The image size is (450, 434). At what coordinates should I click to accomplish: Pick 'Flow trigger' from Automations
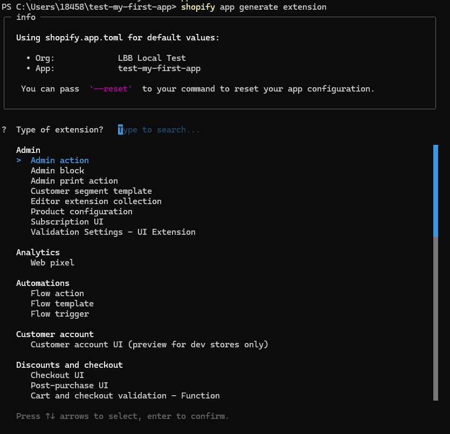[60, 314]
